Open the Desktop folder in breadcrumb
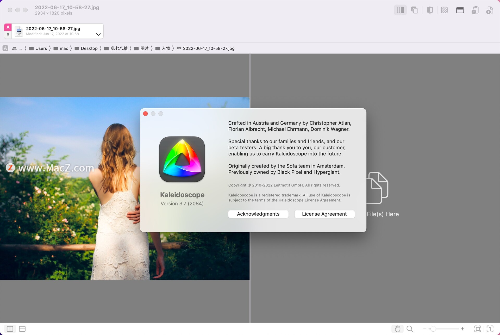 coord(89,48)
